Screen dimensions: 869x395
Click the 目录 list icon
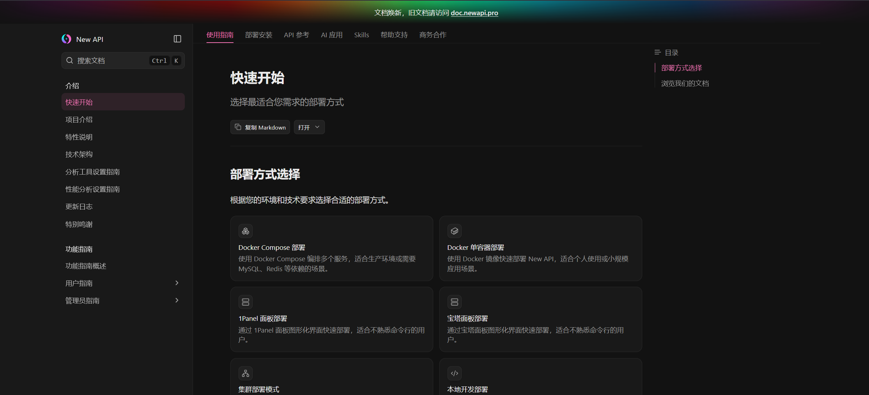pyautogui.click(x=658, y=53)
